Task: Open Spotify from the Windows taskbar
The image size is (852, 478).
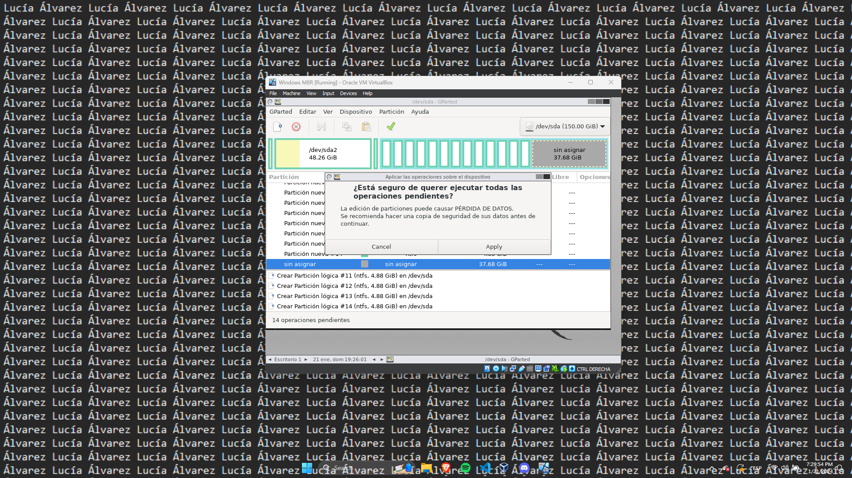Action: click(465, 468)
